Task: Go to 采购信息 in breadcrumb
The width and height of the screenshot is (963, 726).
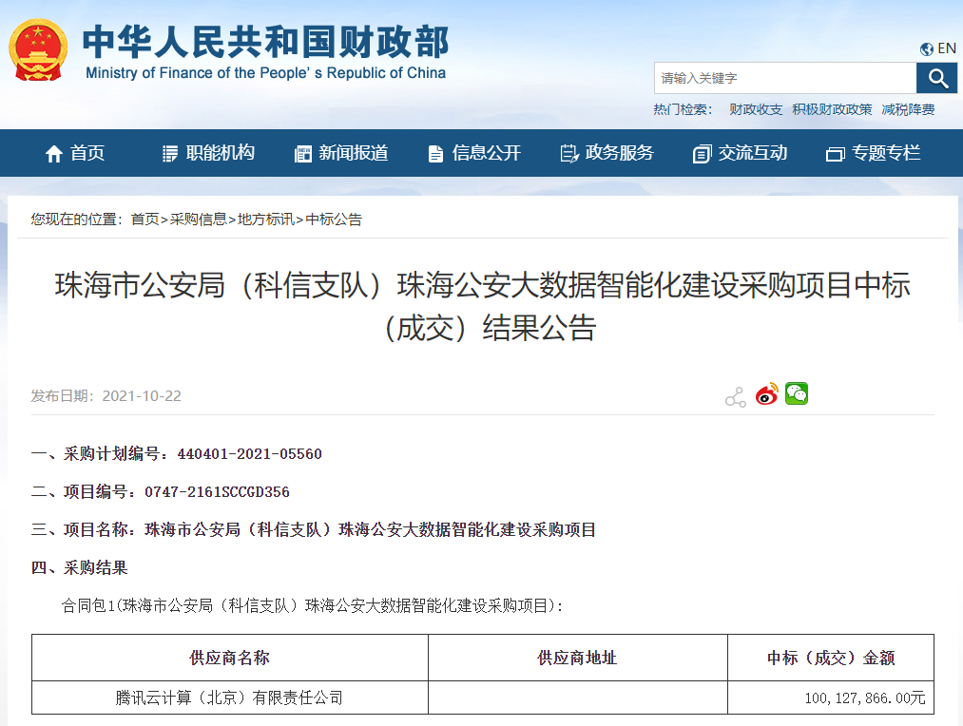Action: tap(199, 220)
